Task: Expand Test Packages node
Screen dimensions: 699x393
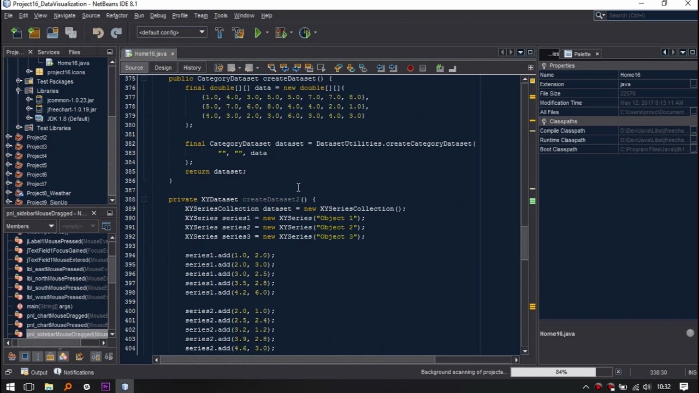Action: pos(19,81)
